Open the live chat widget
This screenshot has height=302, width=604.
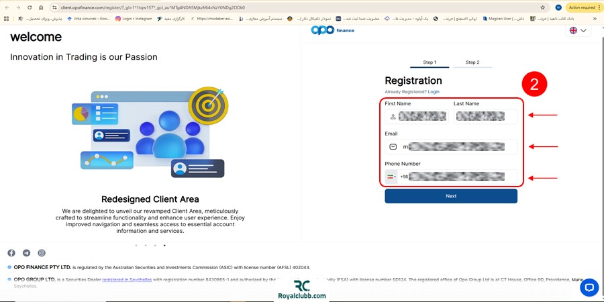[x=589, y=287]
